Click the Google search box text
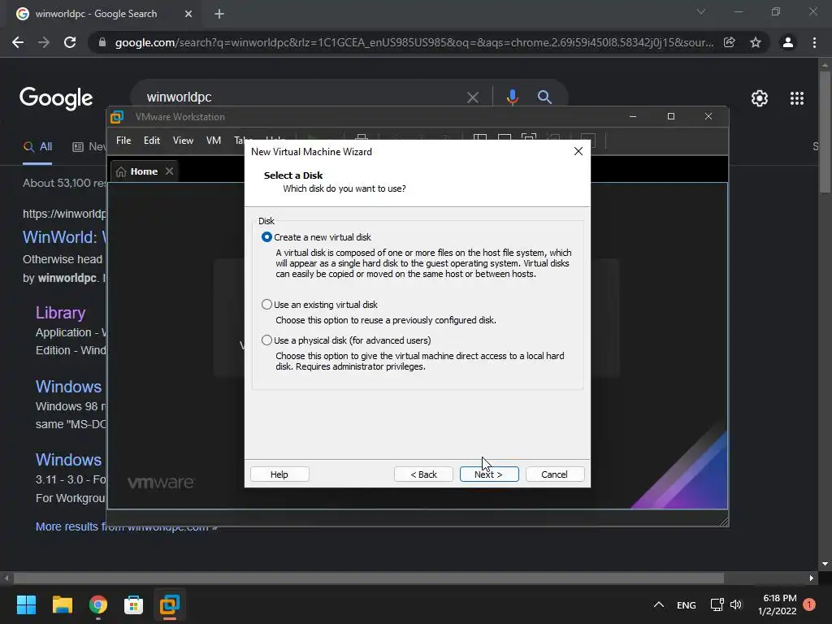Screen dimensions: 832x624 [179, 97]
